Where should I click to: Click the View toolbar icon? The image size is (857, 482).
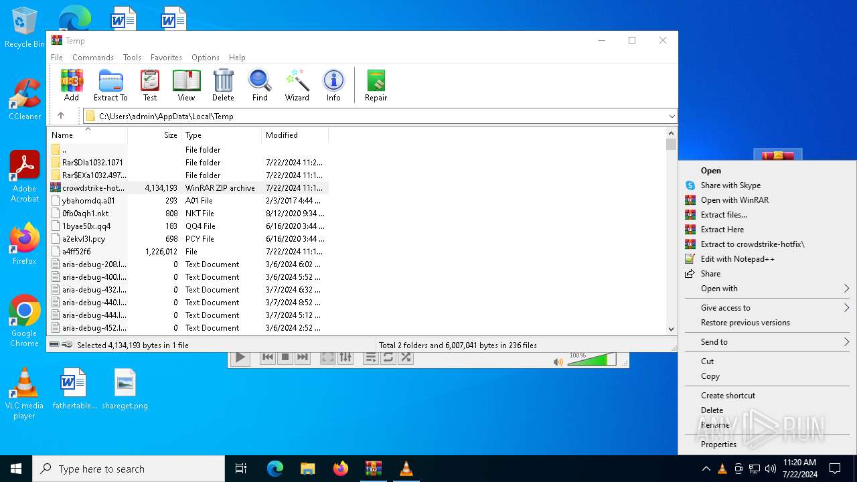(186, 86)
